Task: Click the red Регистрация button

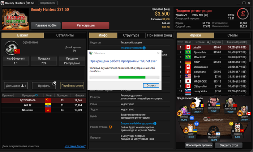Action: pos(86,26)
